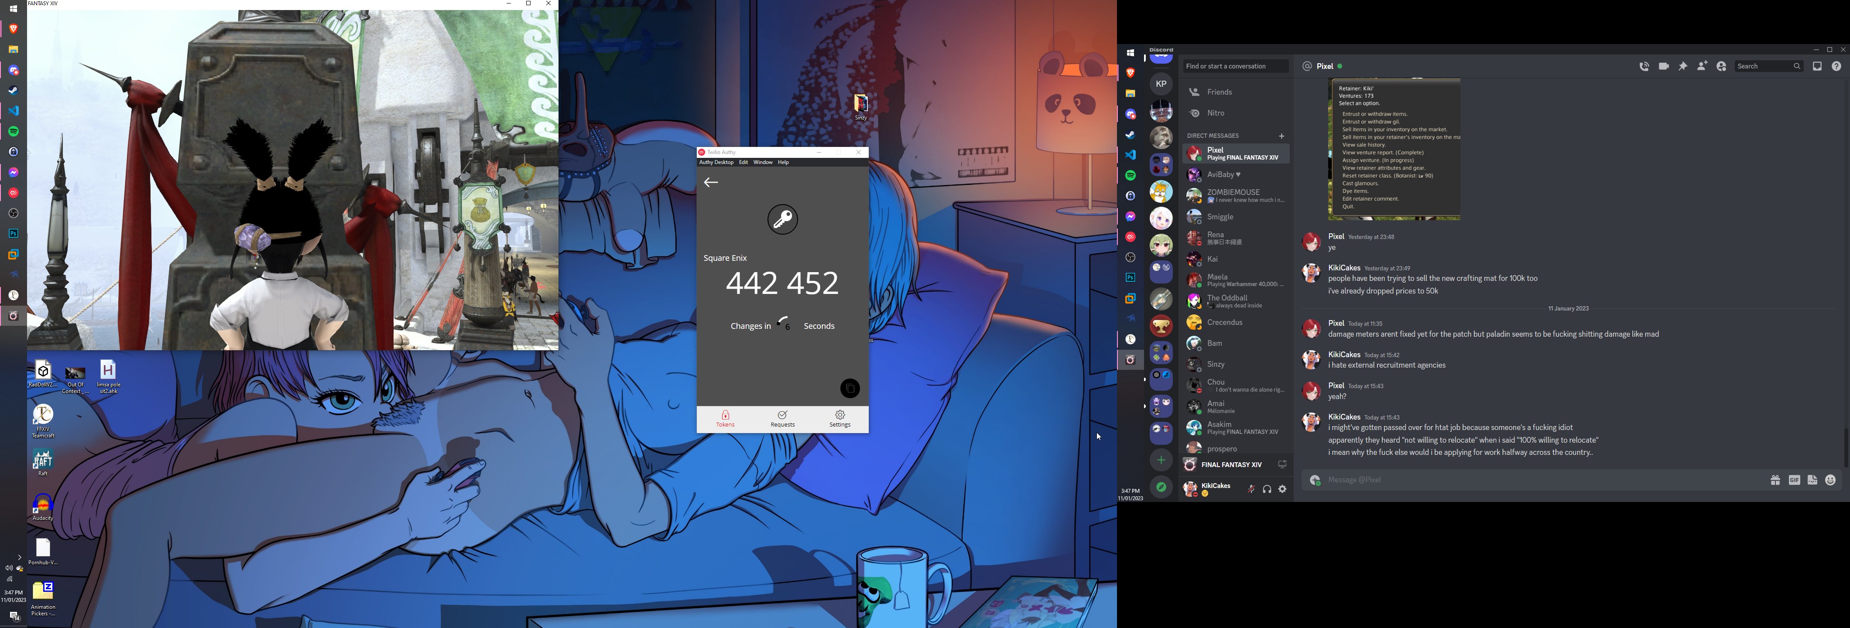Select the FFXIV Teamcraft desktop shortcut
This screenshot has height=628, width=1850.
pyautogui.click(x=43, y=421)
